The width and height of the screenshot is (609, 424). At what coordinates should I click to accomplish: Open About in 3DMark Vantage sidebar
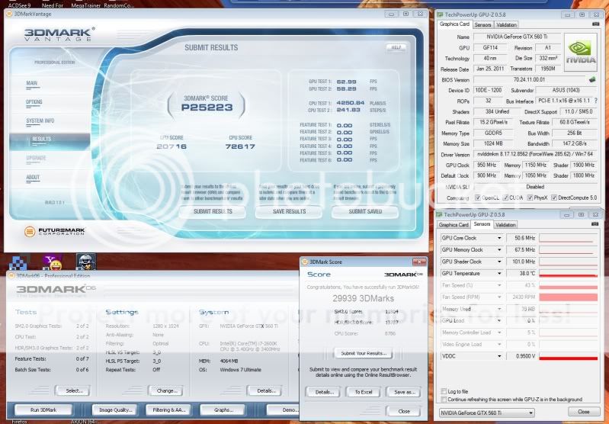pyautogui.click(x=33, y=177)
